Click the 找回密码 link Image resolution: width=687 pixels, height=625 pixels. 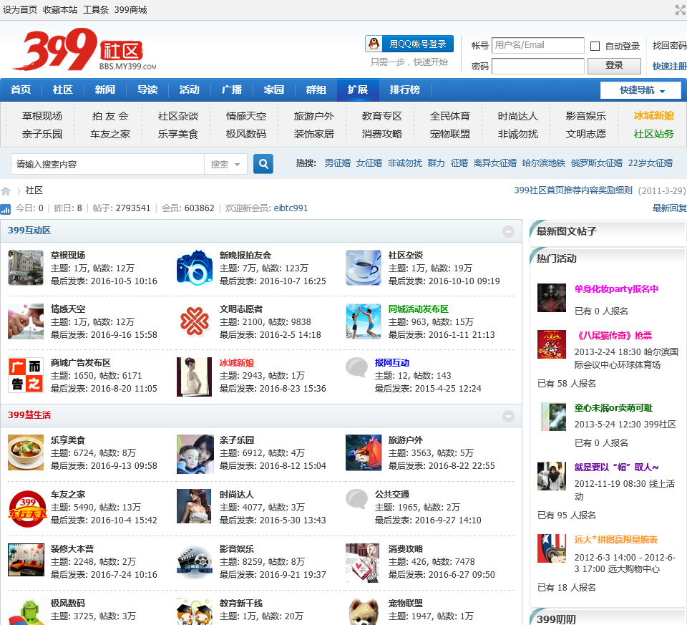[670, 46]
